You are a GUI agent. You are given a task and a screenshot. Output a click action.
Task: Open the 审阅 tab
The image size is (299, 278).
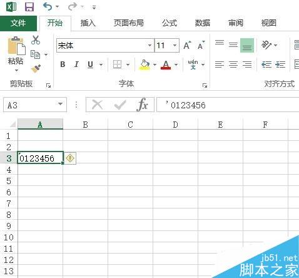click(x=236, y=23)
